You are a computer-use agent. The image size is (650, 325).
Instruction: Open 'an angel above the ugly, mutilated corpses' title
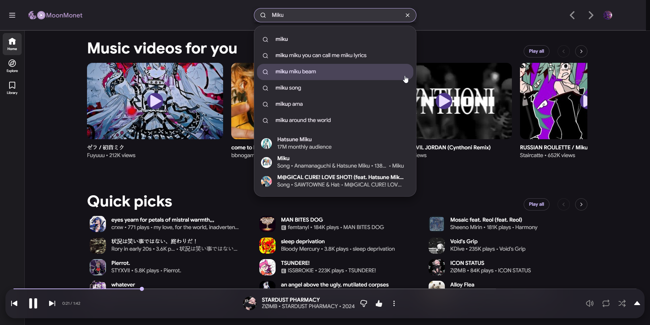335,285
